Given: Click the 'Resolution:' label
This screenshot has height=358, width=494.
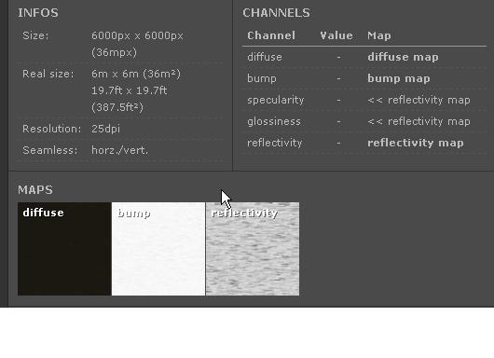Looking at the screenshot, I should [x=51, y=129].
